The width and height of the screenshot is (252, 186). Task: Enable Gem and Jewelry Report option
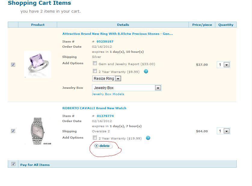[x=95, y=63]
